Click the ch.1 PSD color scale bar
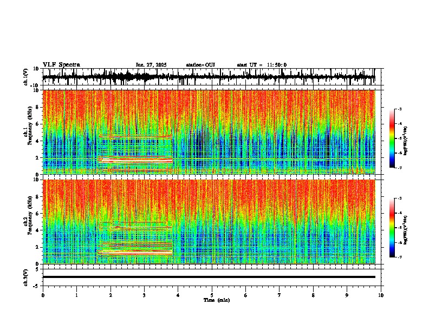Viewport: 429px width, 331px height. (x=392, y=138)
